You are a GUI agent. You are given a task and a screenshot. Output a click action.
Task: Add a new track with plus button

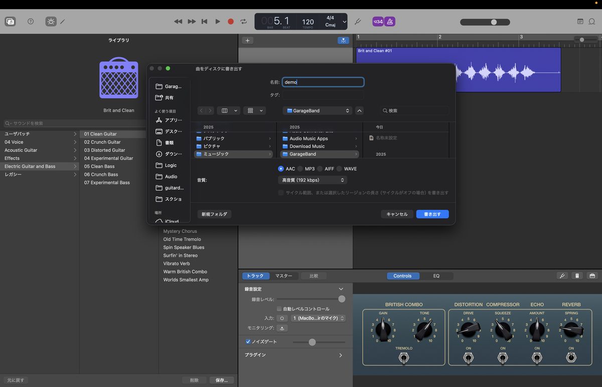point(247,41)
